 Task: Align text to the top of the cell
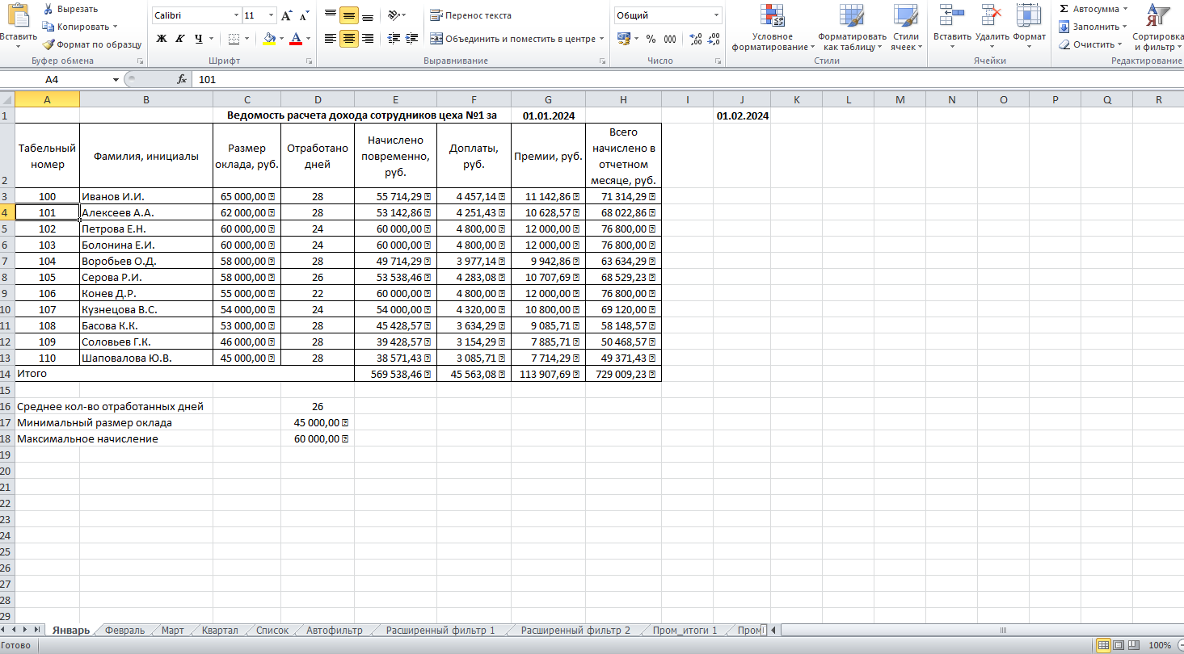tap(330, 15)
